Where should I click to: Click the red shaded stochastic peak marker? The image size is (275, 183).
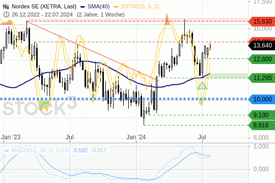point(167,20)
